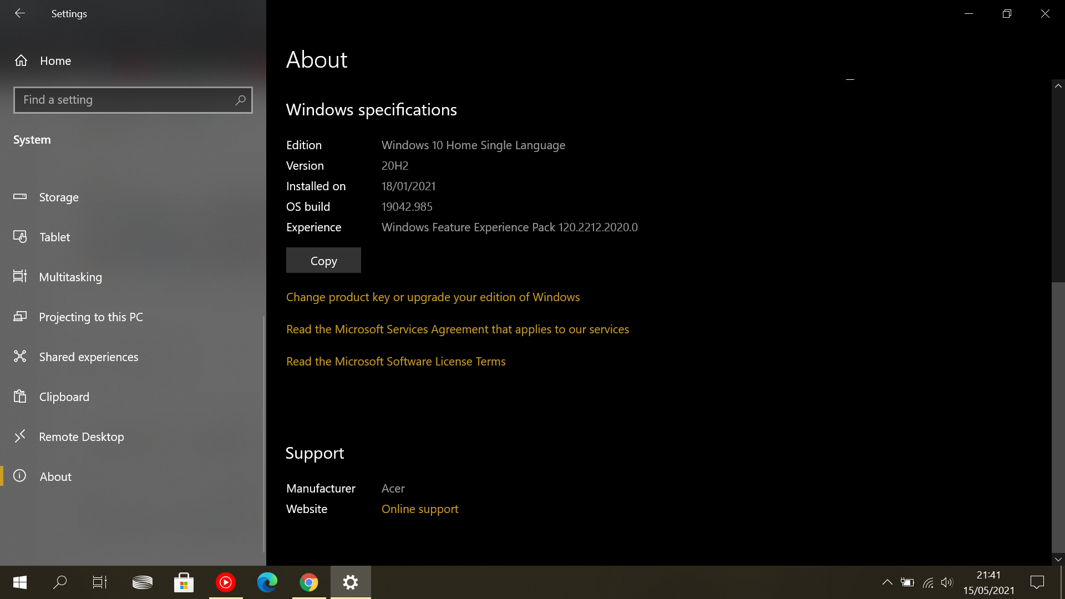Open Clipboard settings
1065x599 pixels.
click(x=64, y=397)
